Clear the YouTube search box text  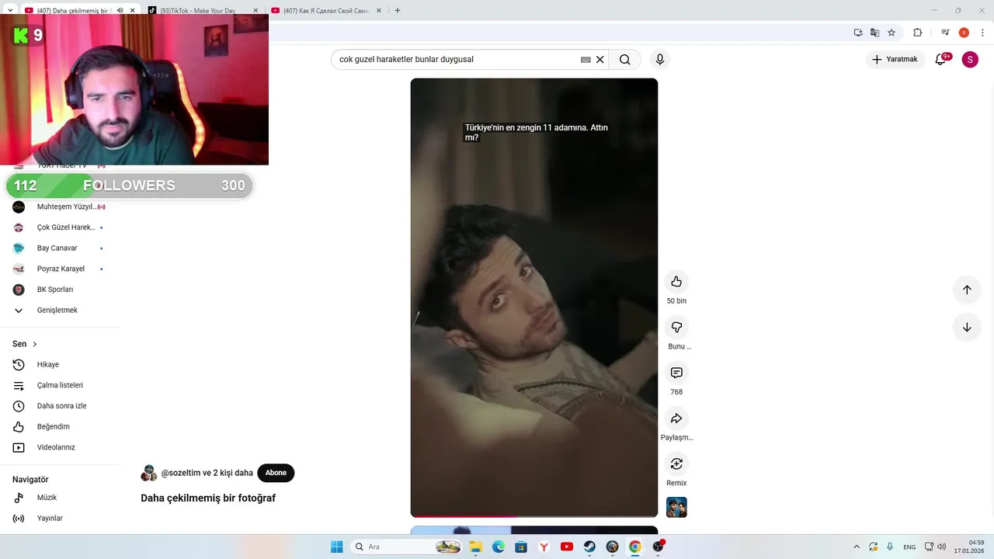pos(600,59)
